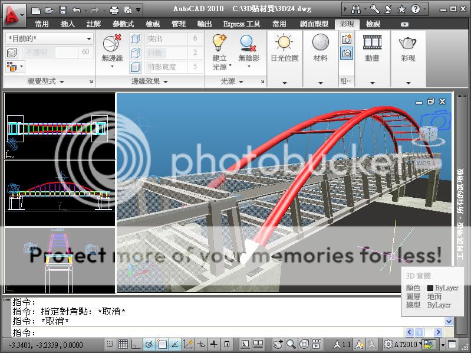Adjust the 突出 overhang slider

166,39
